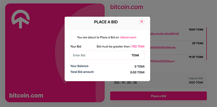Image resolution: width=217 pixels, height=107 pixels.
Task: Open bidder address ending 3c40a3821d3
Action: (164, 34)
